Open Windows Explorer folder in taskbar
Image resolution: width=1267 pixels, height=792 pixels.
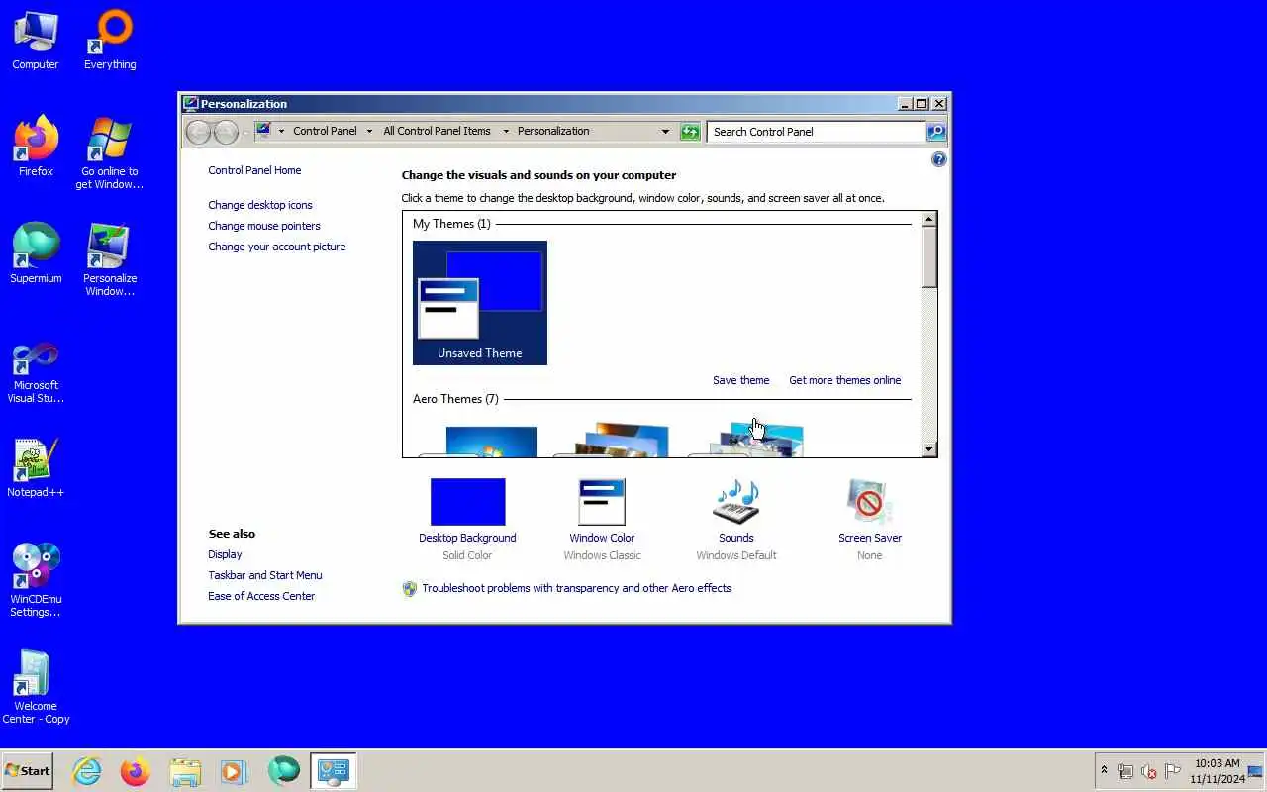185,771
